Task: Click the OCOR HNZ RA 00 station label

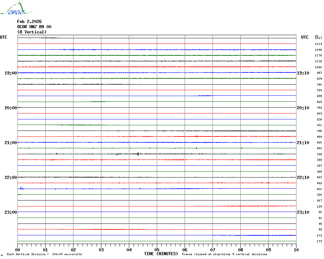Action: point(34,27)
